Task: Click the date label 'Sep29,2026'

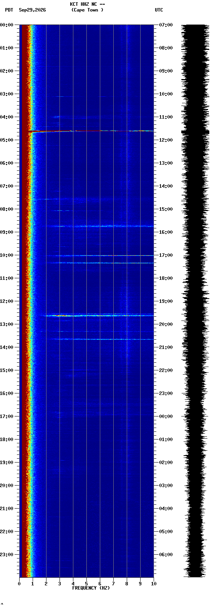Action: tap(32, 10)
